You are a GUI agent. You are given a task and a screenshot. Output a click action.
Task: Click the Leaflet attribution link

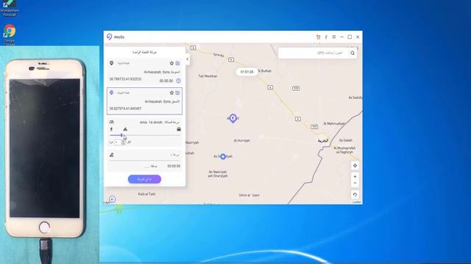(x=356, y=202)
